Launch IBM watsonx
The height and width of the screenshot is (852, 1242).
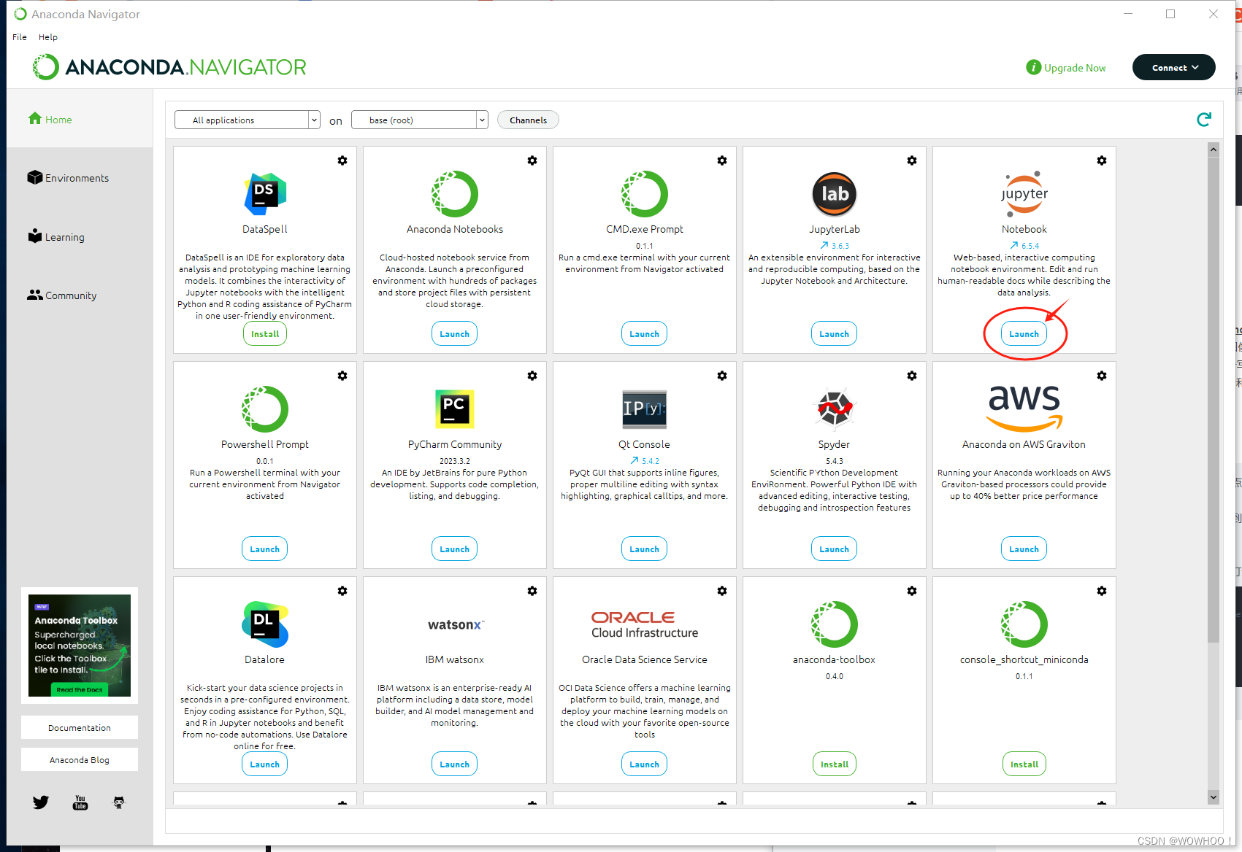pyautogui.click(x=454, y=764)
